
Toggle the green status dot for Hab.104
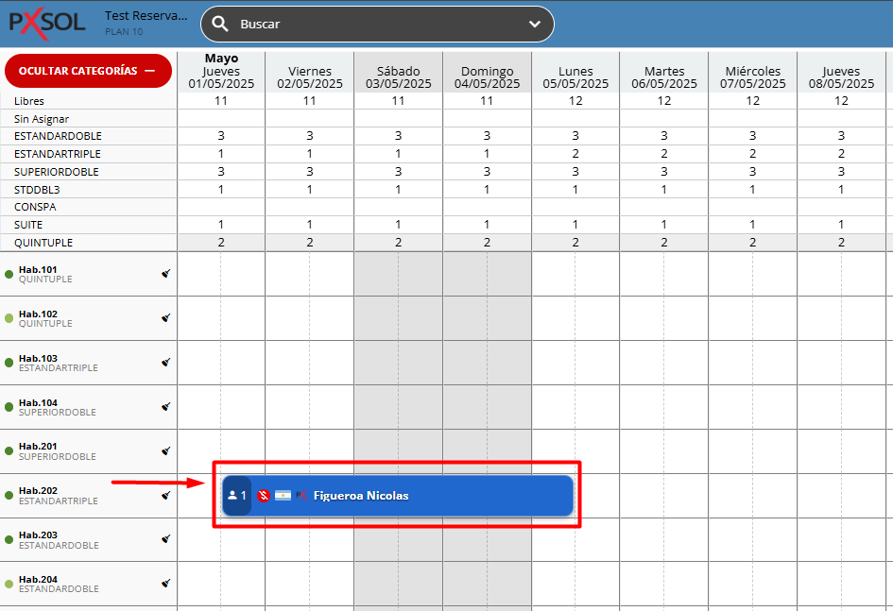(9, 407)
